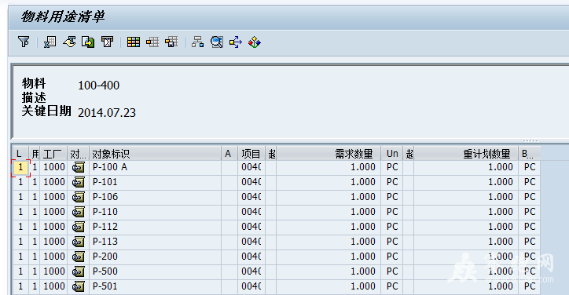Viewport: 569px width, 295px height.
Task: Click the select layout icon
Action: [x=152, y=42]
